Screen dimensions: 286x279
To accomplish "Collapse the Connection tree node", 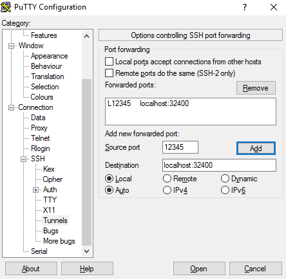I will pyautogui.click(x=11, y=107).
